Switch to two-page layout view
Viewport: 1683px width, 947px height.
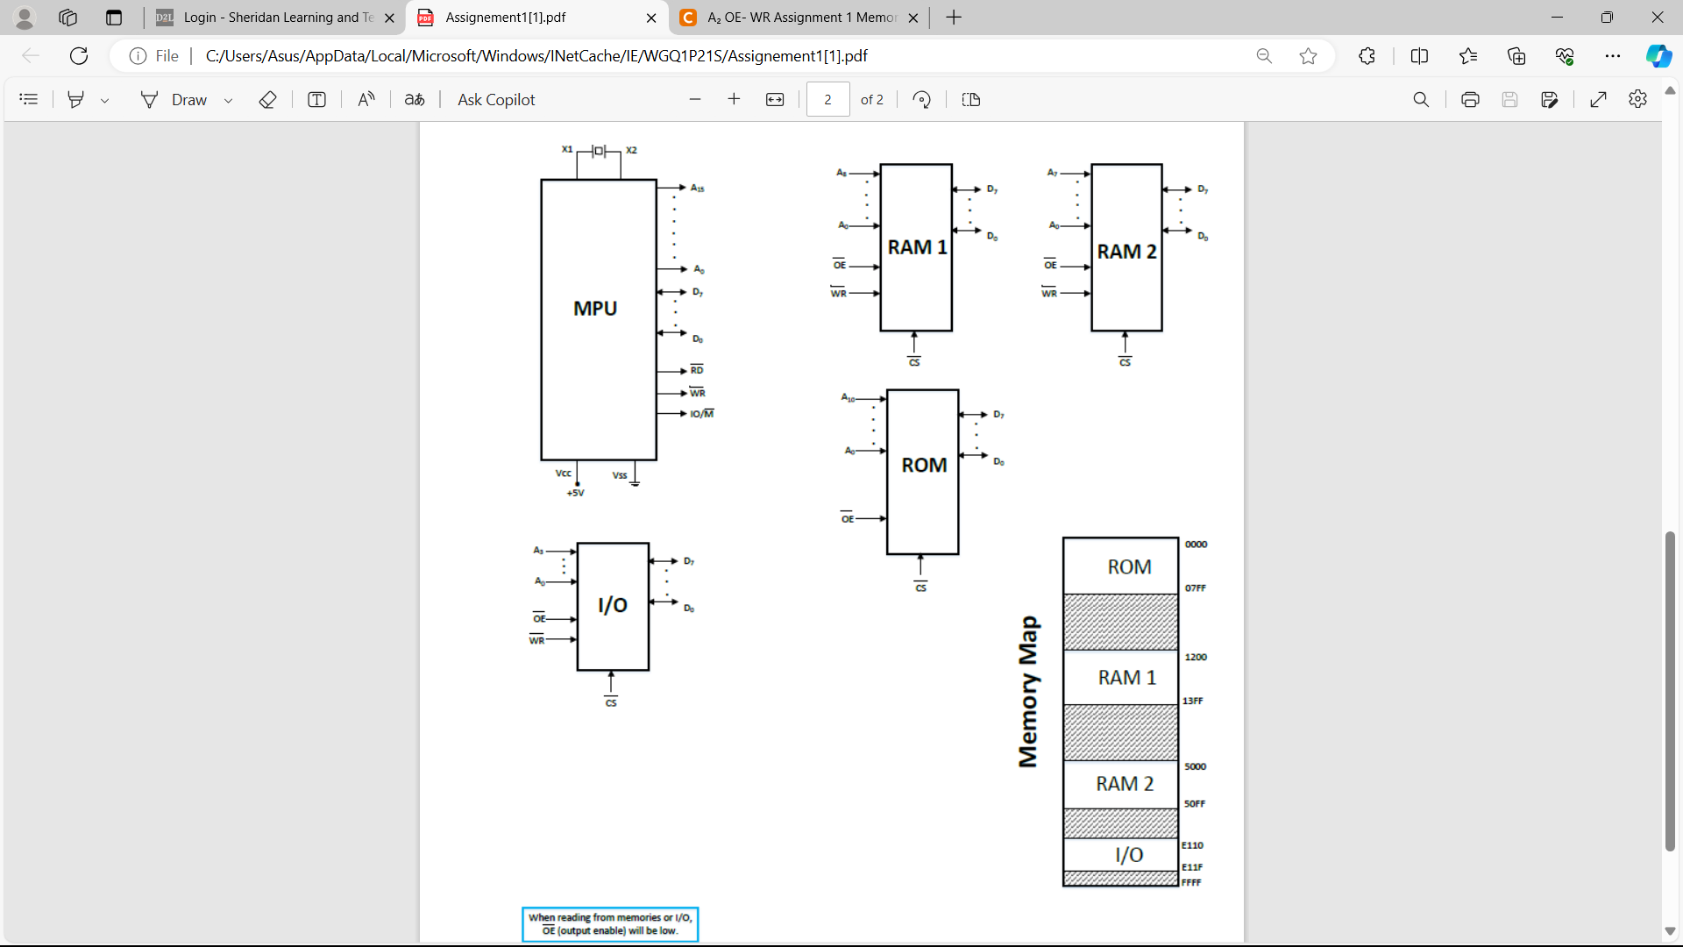970,99
